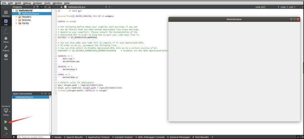Open the Analyze menu
This screenshot has height=139, width=304.
[37, 3]
